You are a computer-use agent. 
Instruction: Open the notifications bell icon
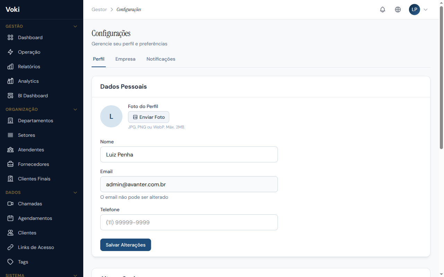coord(383,10)
